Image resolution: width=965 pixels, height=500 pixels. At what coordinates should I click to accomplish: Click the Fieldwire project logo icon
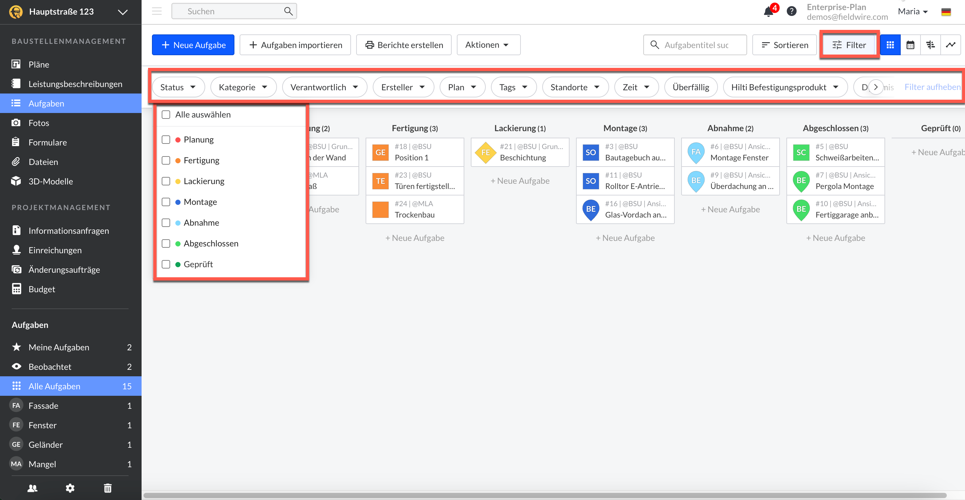click(x=16, y=12)
